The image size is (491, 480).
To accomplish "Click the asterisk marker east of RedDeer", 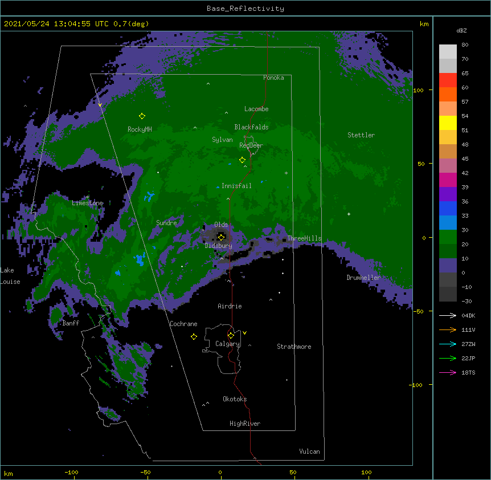I will tap(286, 173).
